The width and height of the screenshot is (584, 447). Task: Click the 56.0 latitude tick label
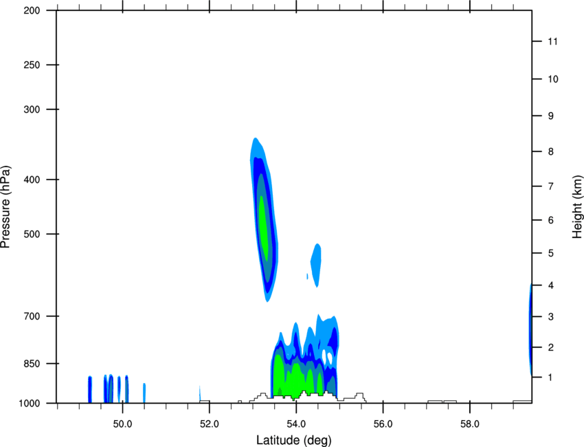(383, 424)
